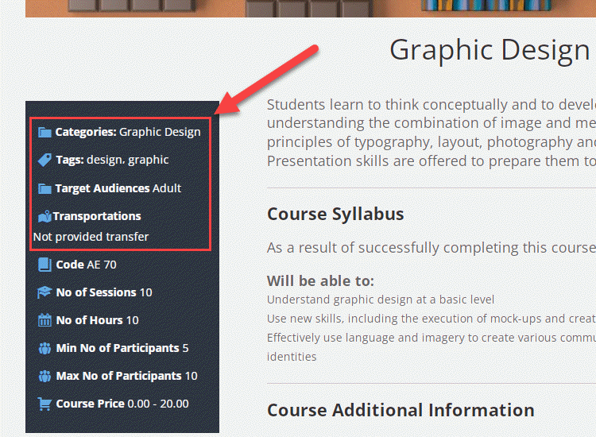Click the Min No of Participants icon

pos(45,348)
